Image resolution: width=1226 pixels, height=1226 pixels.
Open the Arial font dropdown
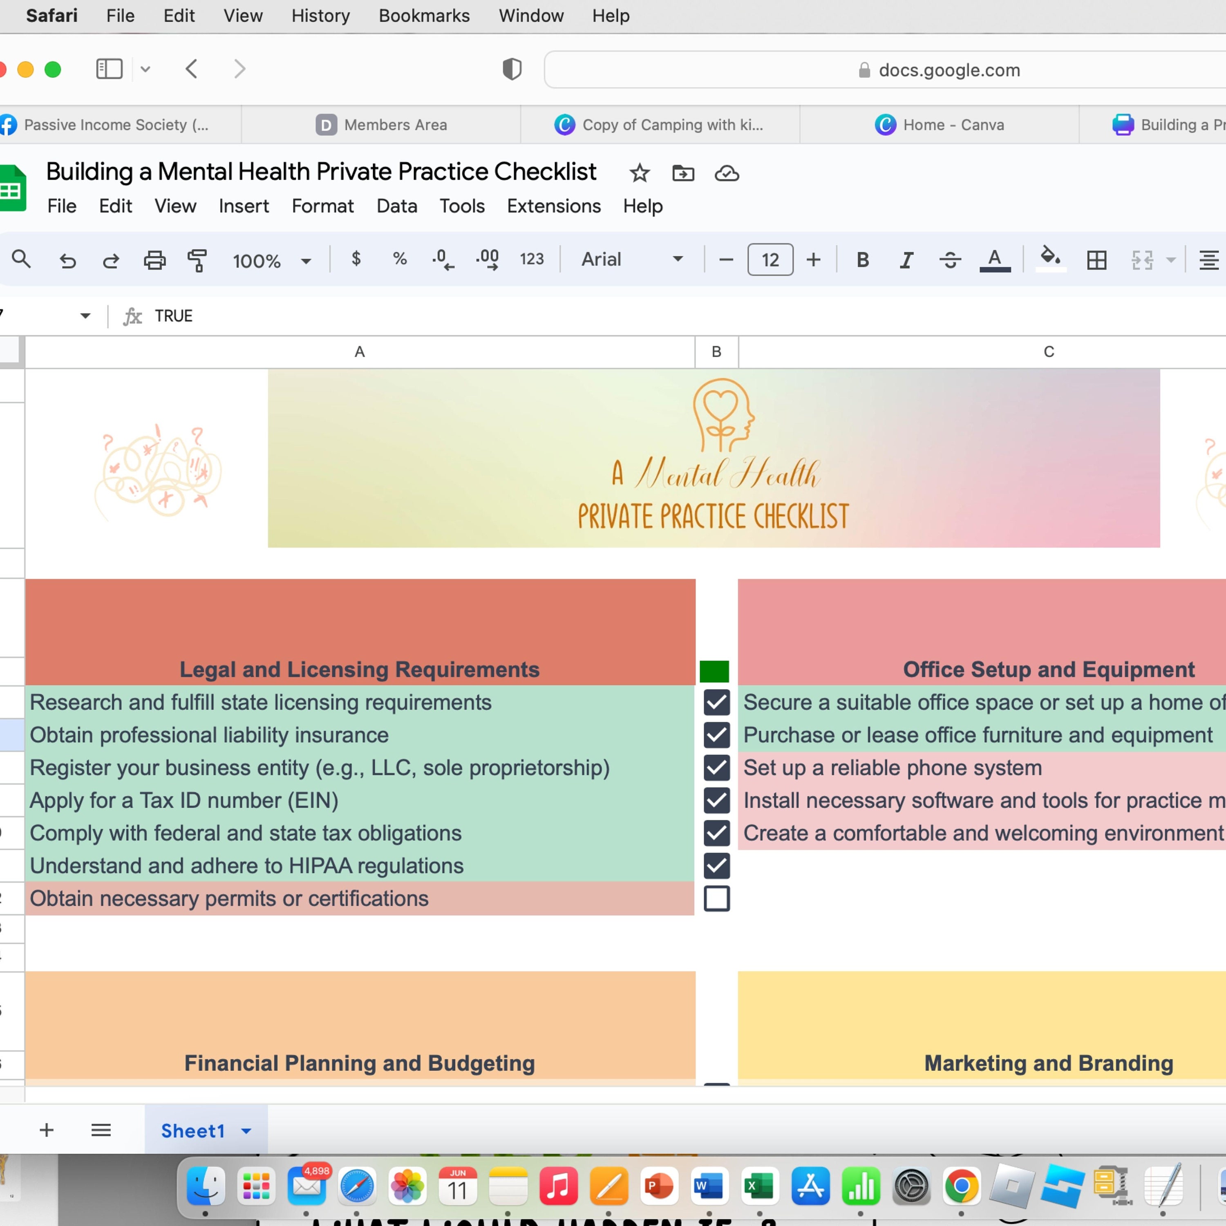pyautogui.click(x=632, y=259)
